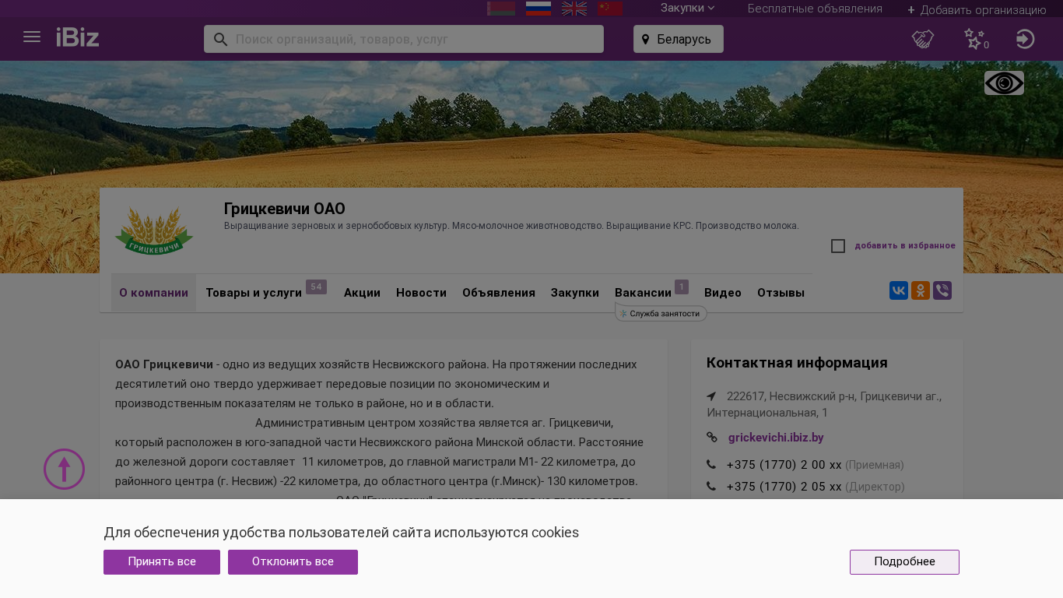Open grickevichi.ibiz.by website link

[776, 438]
